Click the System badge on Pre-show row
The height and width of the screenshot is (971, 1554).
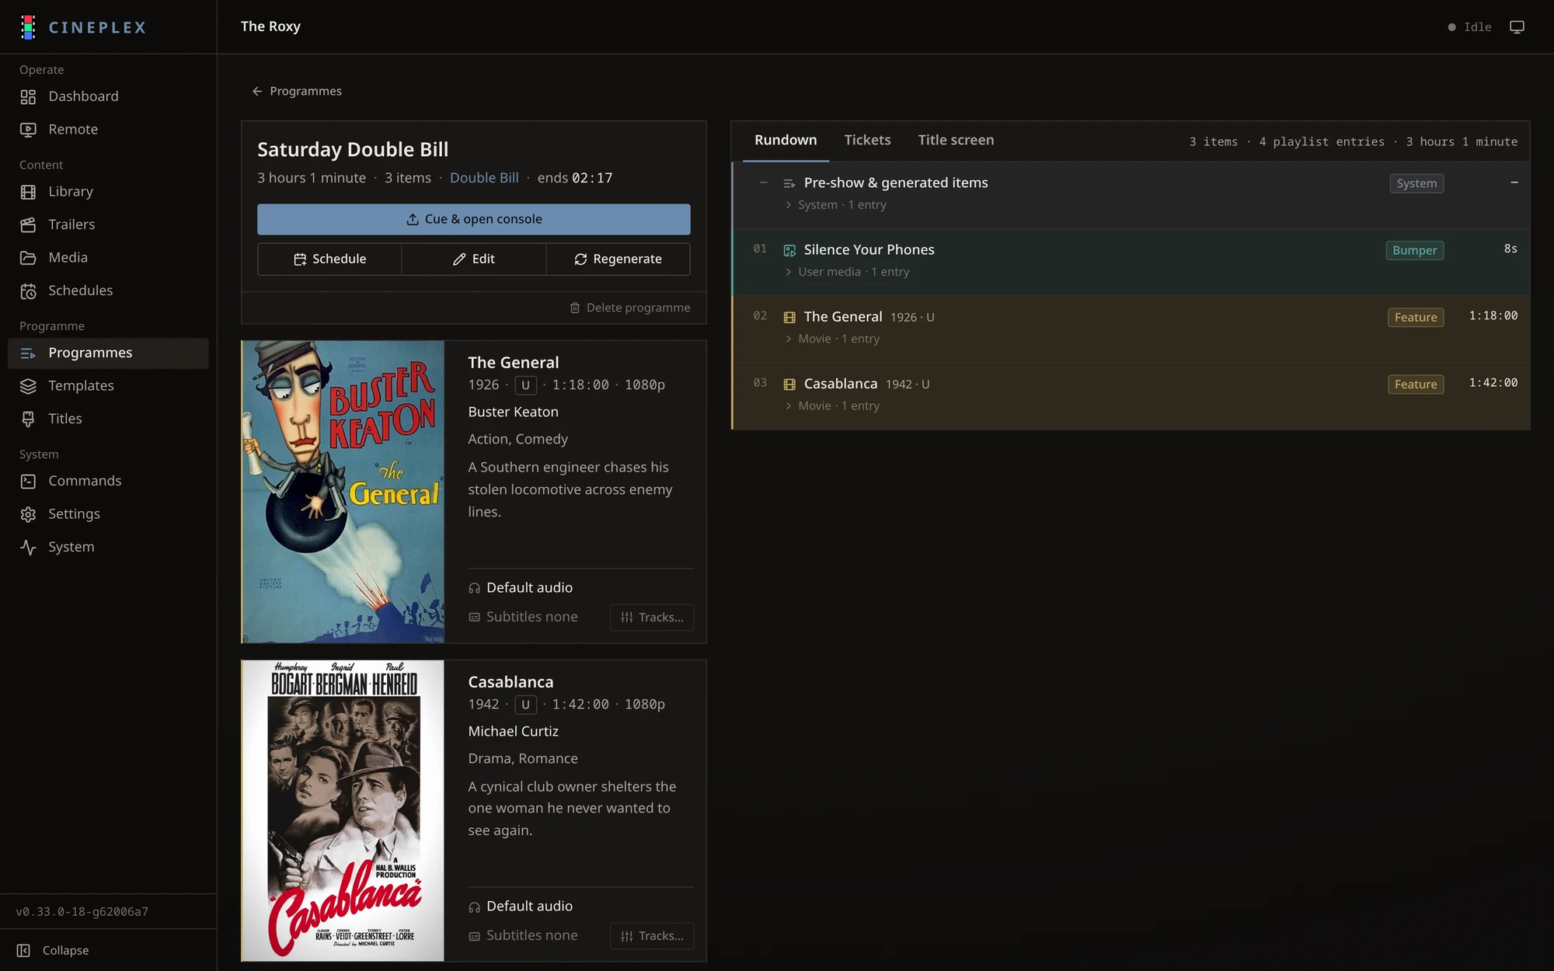coord(1416,183)
